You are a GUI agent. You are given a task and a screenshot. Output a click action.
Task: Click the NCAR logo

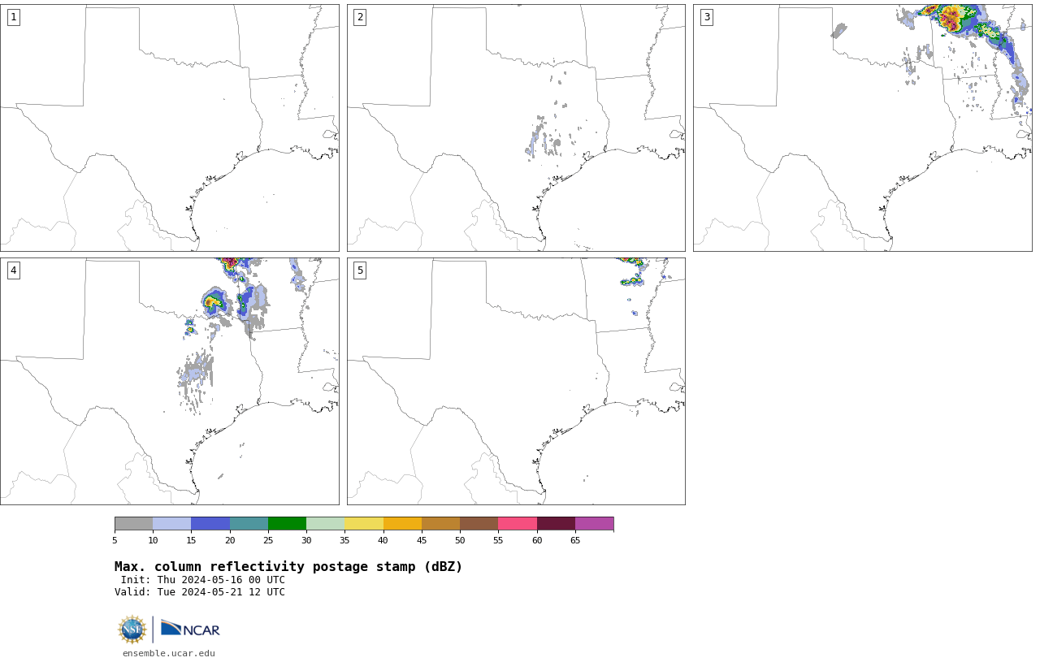(190, 629)
